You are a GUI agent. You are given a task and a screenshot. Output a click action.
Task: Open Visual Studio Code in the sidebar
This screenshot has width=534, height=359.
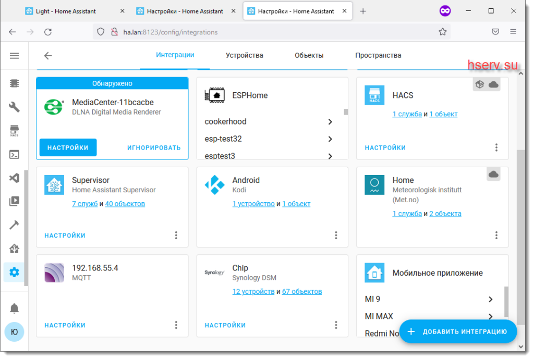(15, 178)
